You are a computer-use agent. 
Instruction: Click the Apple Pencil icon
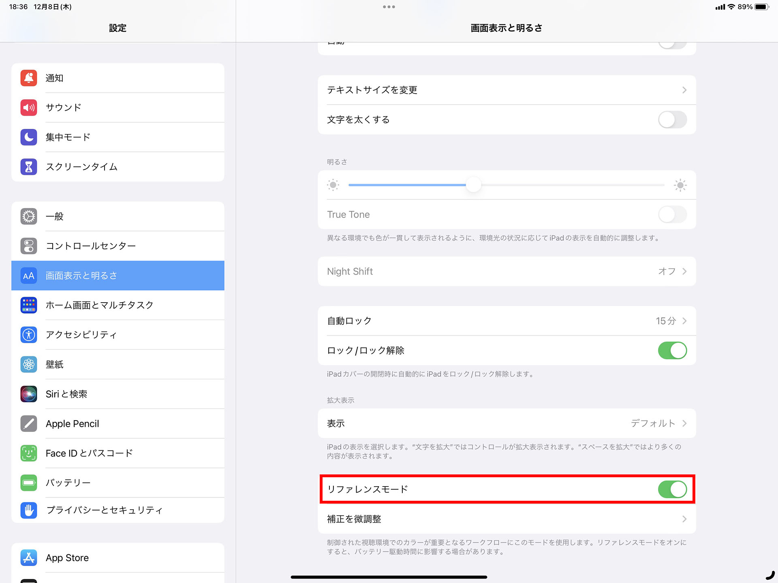coord(28,423)
